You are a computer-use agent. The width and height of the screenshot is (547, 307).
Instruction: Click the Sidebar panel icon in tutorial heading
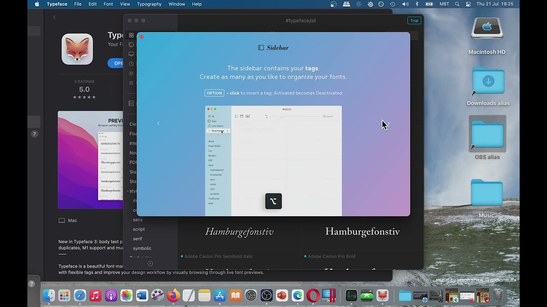coord(261,48)
